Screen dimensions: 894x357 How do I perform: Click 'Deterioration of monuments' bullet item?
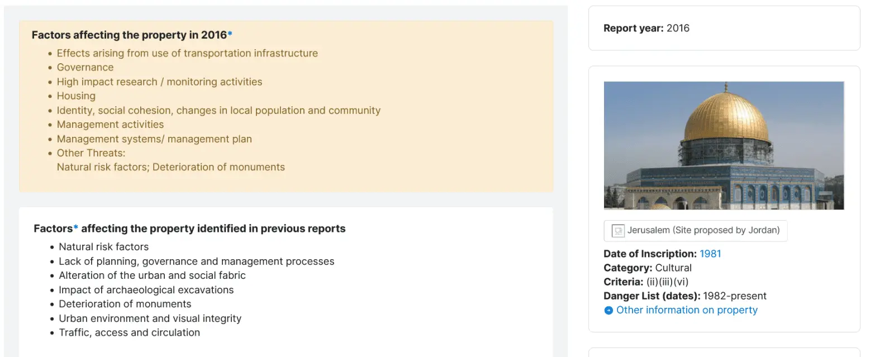point(125,304)
